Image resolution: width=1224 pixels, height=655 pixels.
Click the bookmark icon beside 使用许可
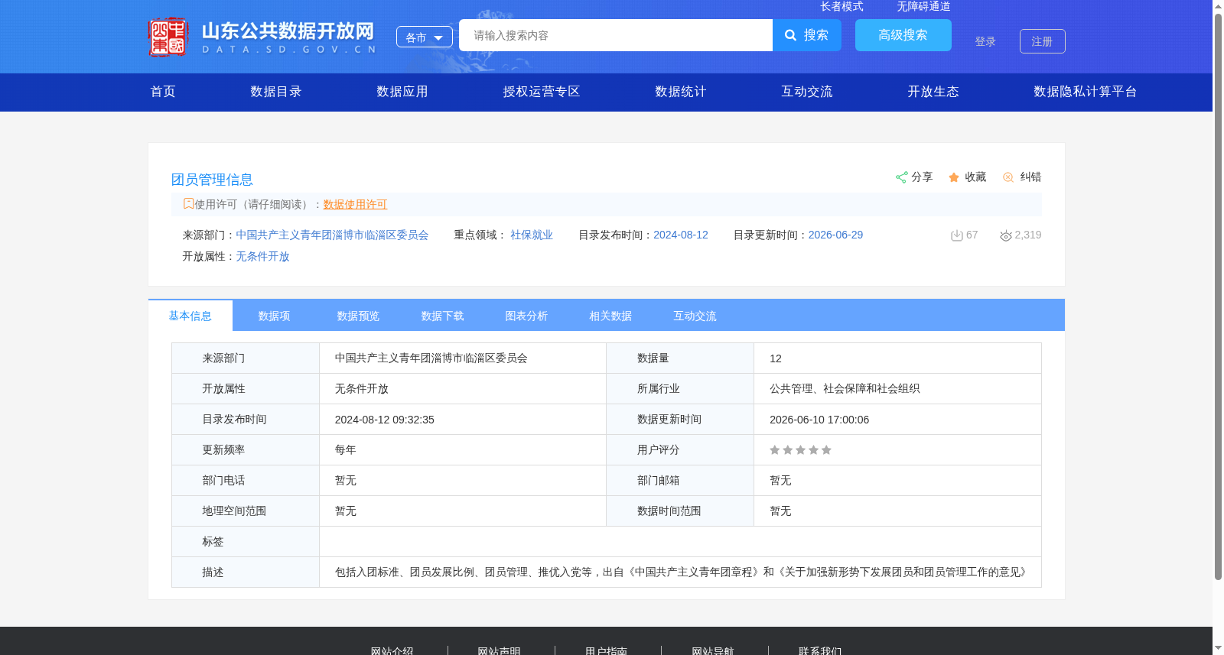pos(188,203)
